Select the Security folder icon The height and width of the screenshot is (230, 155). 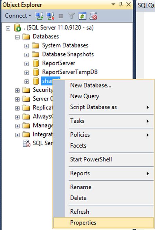[x=26, y=90]
